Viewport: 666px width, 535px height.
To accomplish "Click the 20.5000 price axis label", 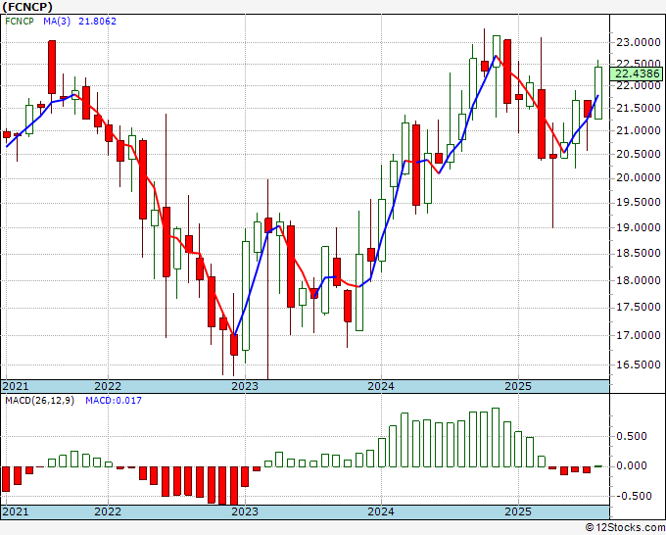I will tap(639, 154).
